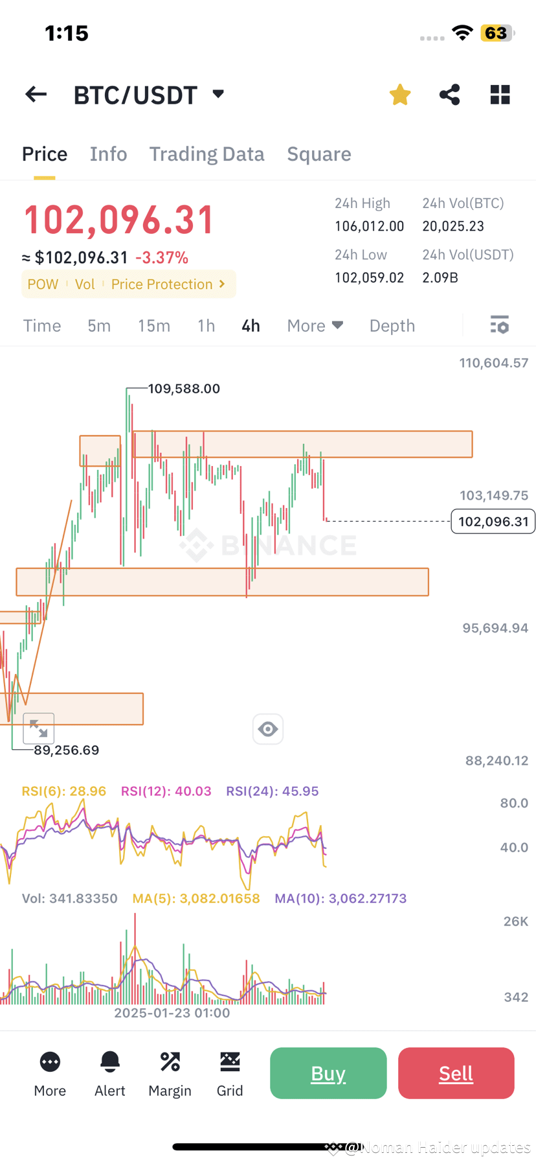Switch the chart to Depth view
This screenshot has width=536, height=1162.
coord(392,325)
